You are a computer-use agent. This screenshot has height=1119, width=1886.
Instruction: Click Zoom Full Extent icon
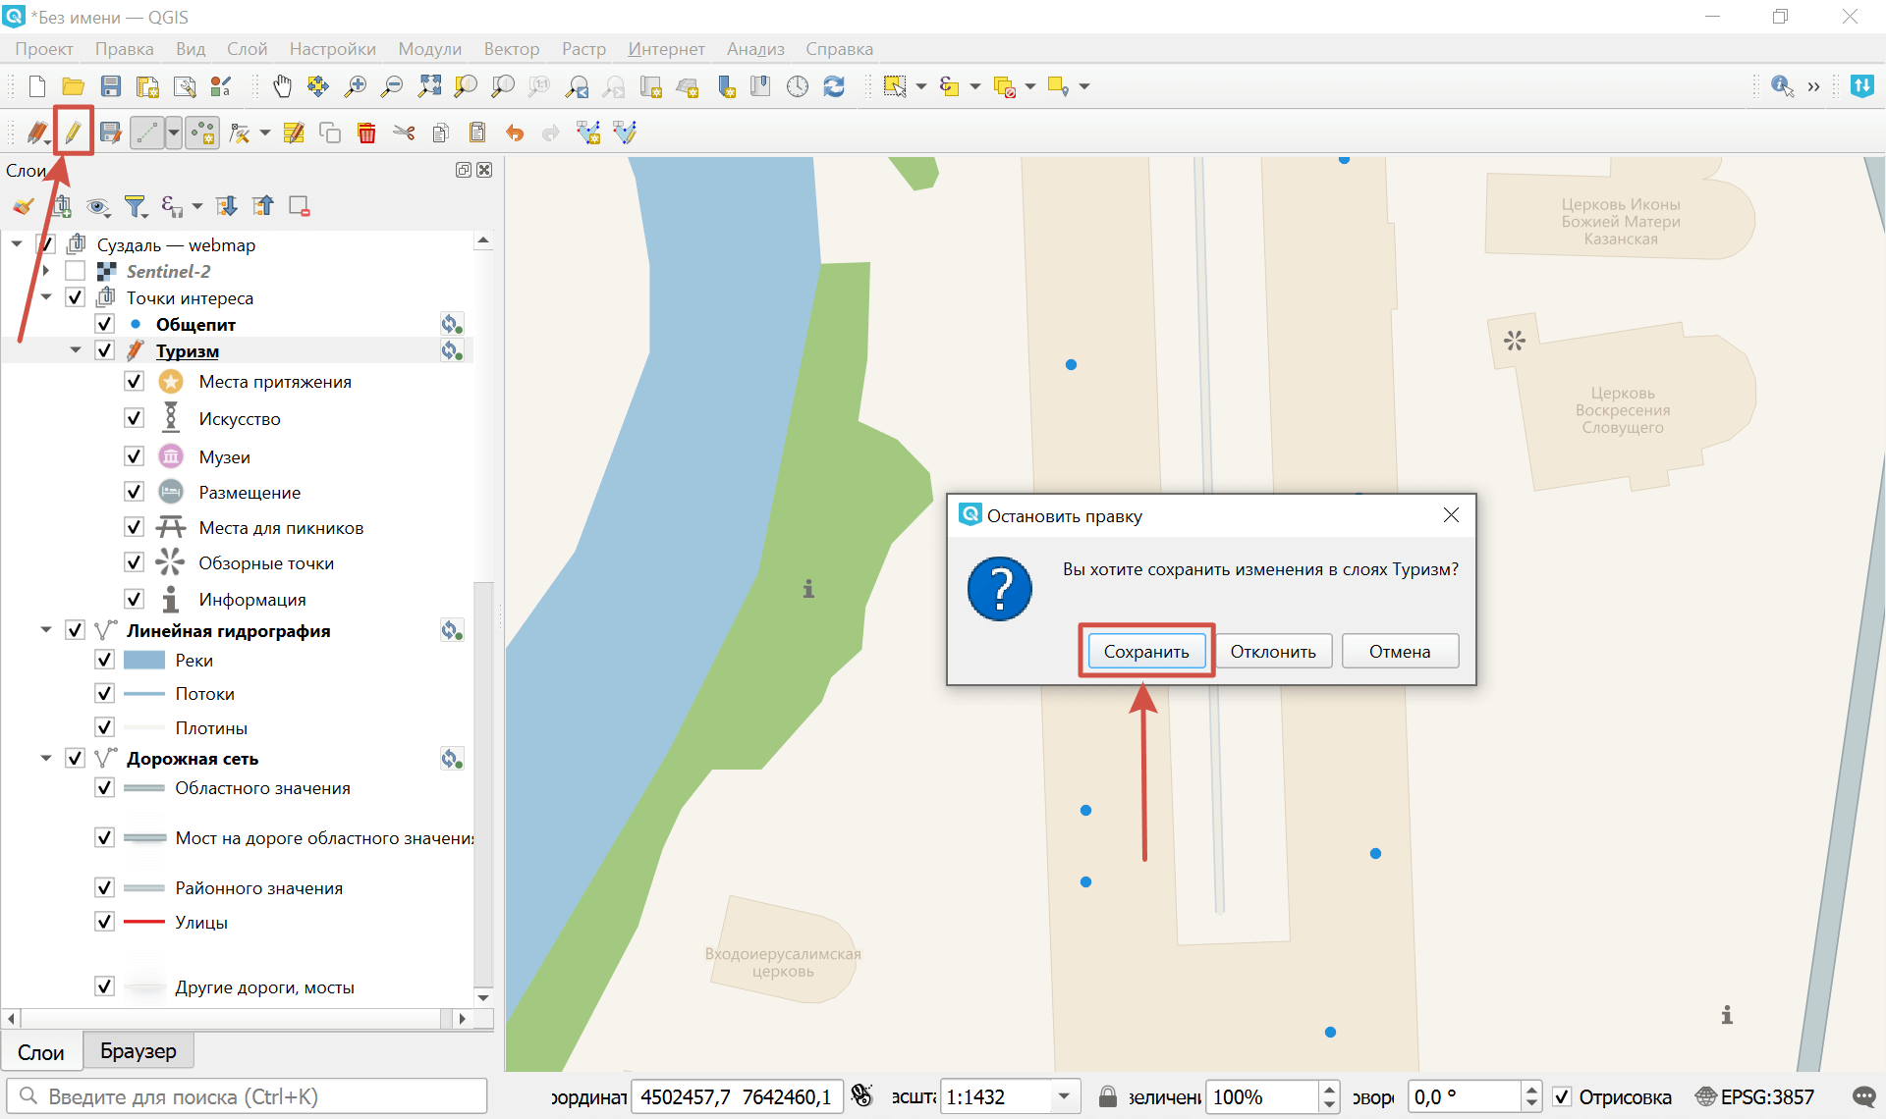point(429,86)
